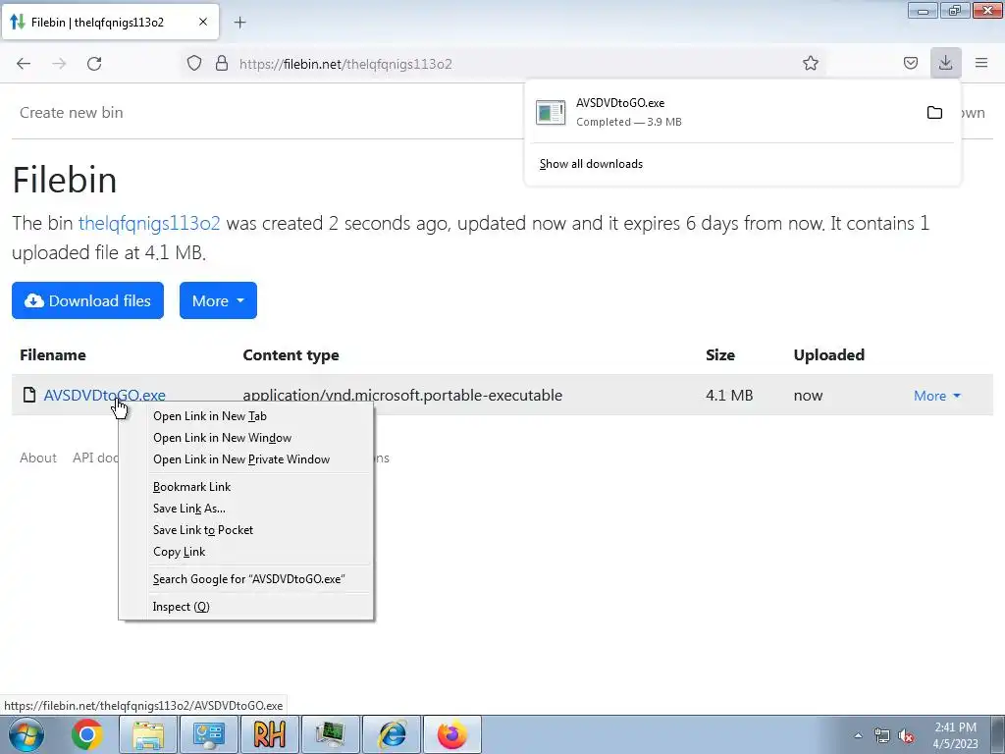This screenshot has width=1005, height=754.
Task: Go back to the previous page
Action: [24, 64]
